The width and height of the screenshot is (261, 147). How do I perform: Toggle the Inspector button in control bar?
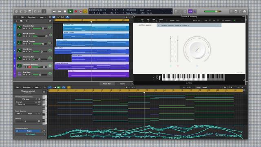click(21, 11)
